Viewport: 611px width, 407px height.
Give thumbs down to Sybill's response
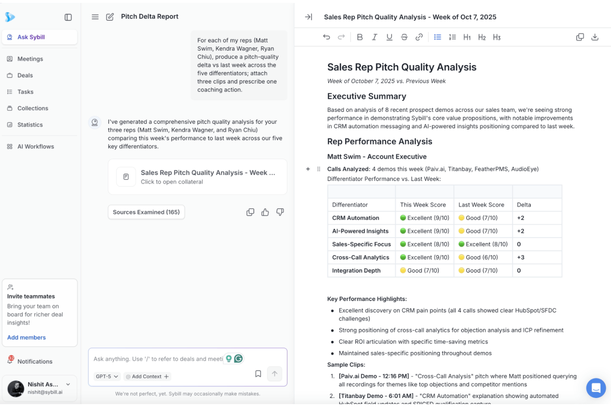point(280,212)
